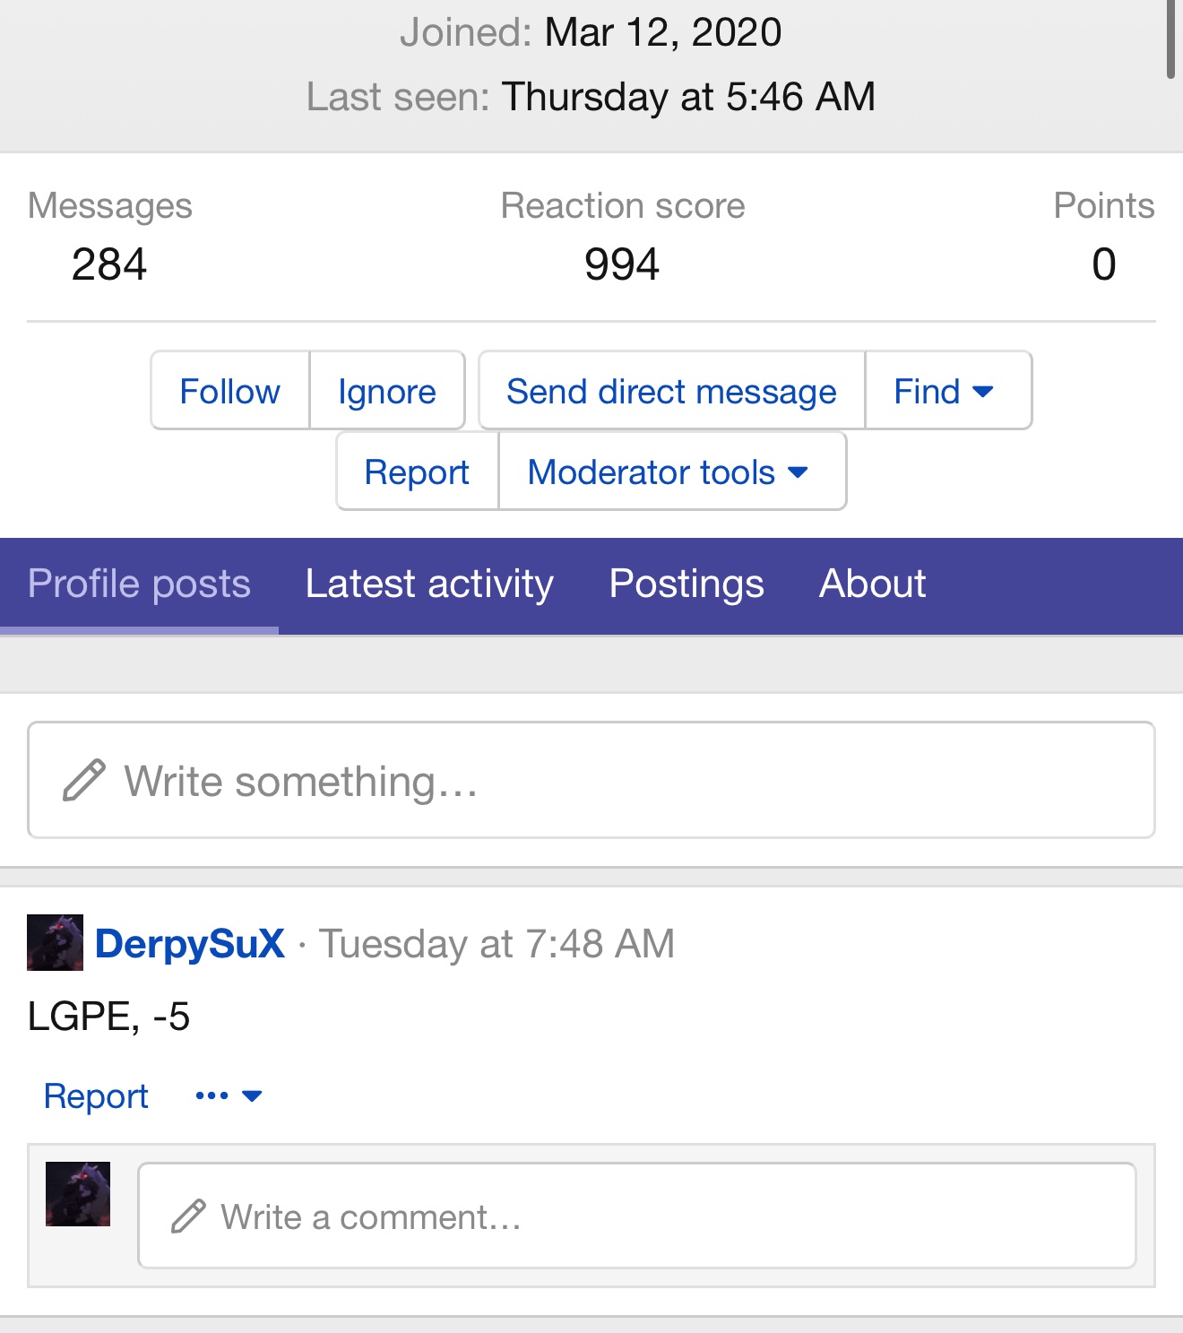This screenshot has height=1333, width=1183.
Task: Follow this user
Action: click(230, 391)
